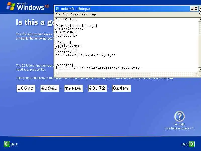
Task: Click Notepad horizontal scrollbar left arrow
Action: [x=57, y=74]
